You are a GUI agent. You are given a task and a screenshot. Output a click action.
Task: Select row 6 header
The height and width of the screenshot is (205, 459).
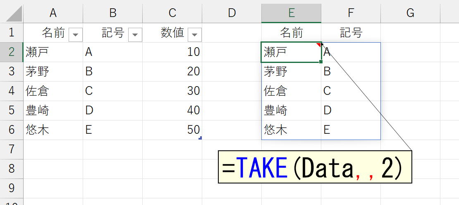point(12,130)
